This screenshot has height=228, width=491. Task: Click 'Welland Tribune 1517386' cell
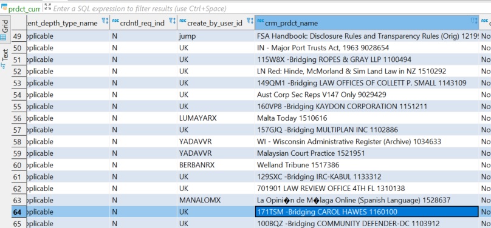(x=366, y=165)
